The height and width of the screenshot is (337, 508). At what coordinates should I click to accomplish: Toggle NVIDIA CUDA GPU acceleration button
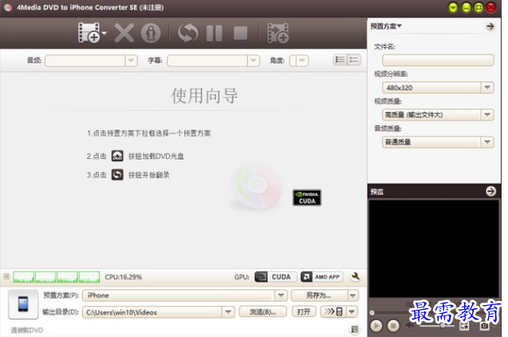pos(276,277)
